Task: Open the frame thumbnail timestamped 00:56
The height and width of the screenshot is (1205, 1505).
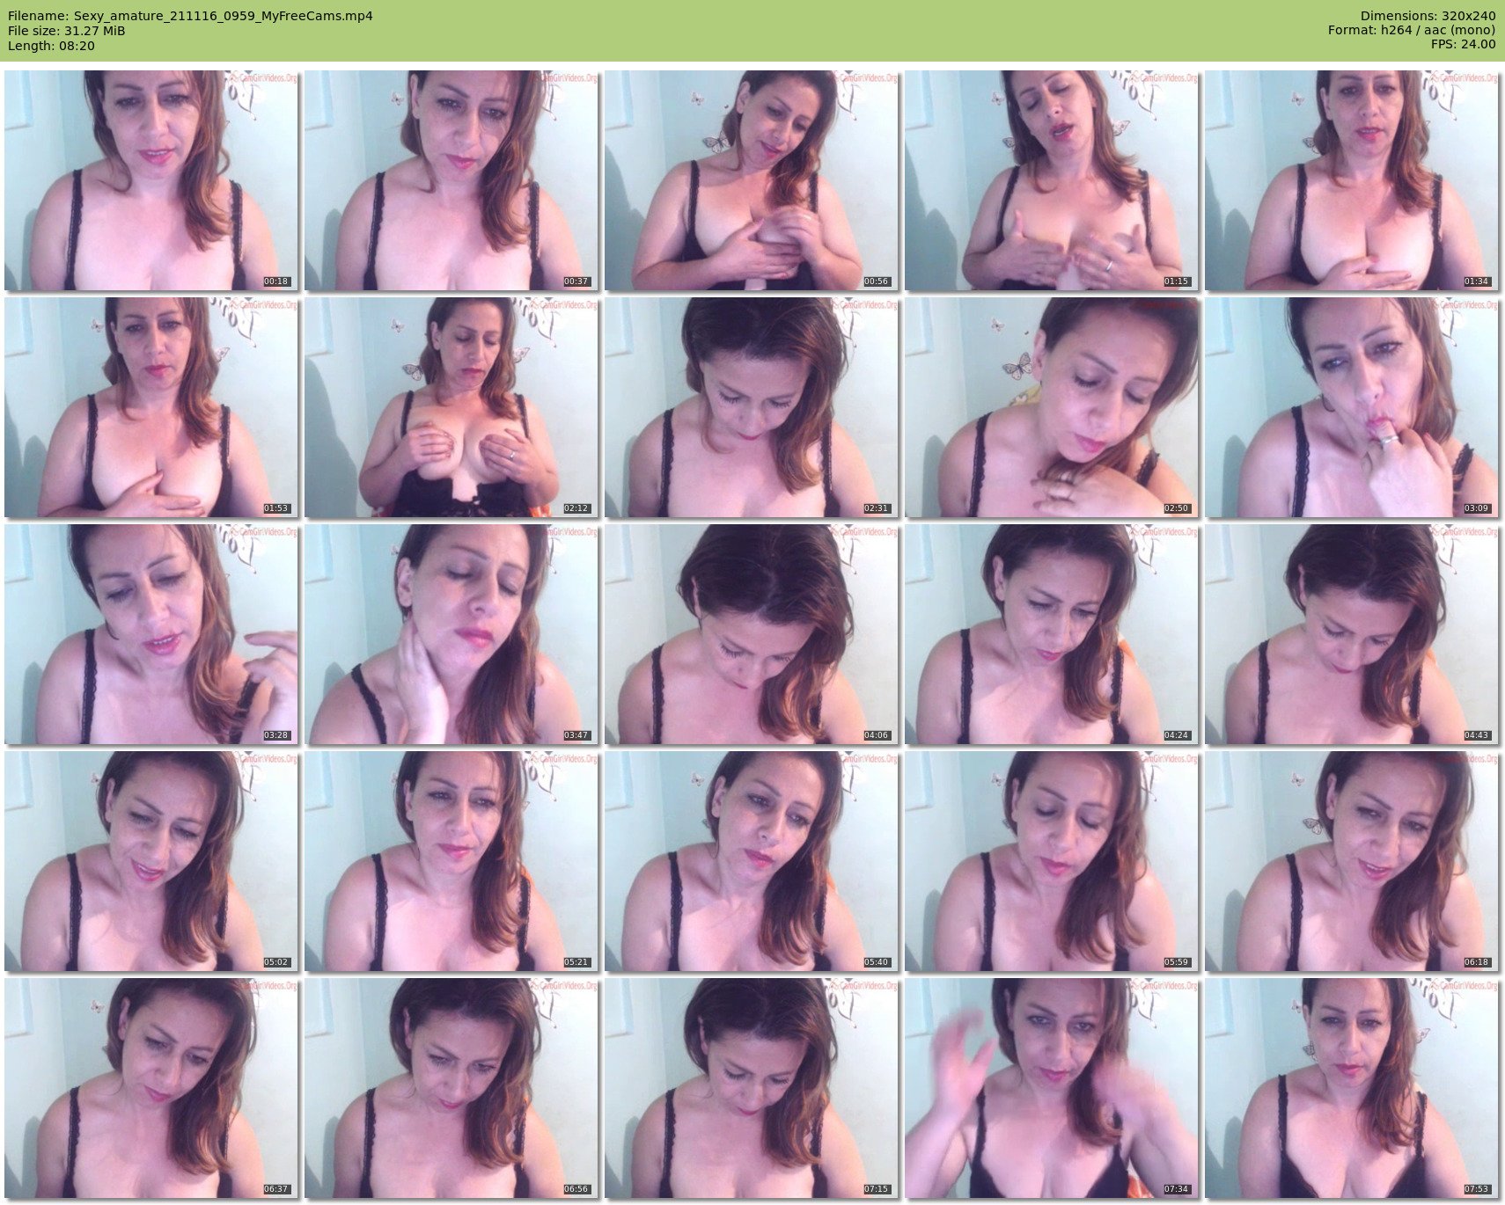Action: pyautogui.click(x=752, y=180)
